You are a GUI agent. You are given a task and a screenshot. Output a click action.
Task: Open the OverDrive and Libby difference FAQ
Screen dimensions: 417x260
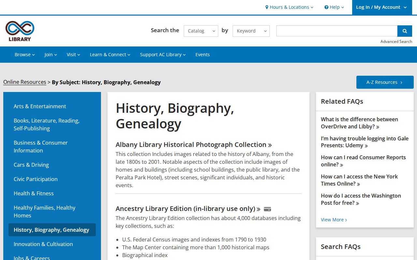pyautogui.click(x=359, y=123)
